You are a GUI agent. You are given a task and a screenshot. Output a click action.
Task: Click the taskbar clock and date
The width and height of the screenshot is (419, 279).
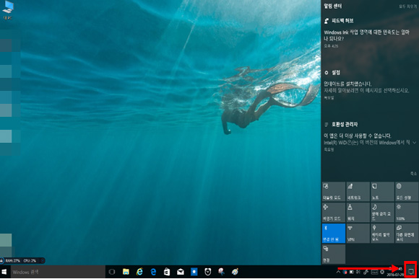click(x=395, y=272)
